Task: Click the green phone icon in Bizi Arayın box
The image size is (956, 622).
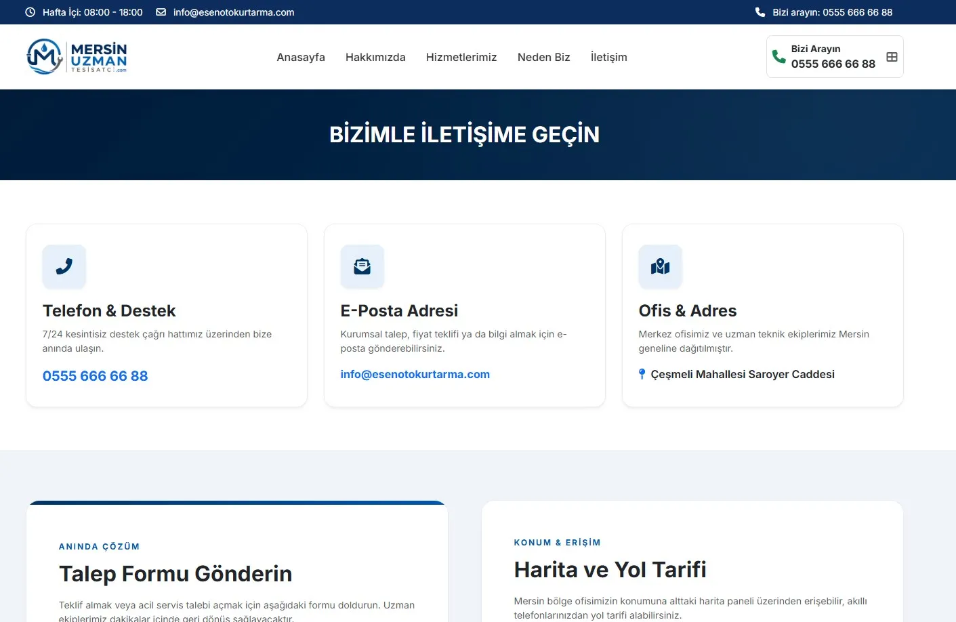Action: pos(779,57)
